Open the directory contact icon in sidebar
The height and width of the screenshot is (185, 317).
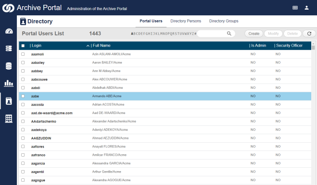coord(9,101)
